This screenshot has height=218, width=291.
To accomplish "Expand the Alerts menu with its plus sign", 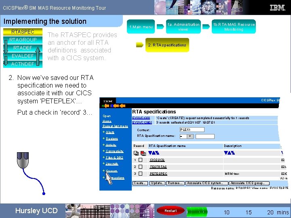I will [x=104, y=132].
